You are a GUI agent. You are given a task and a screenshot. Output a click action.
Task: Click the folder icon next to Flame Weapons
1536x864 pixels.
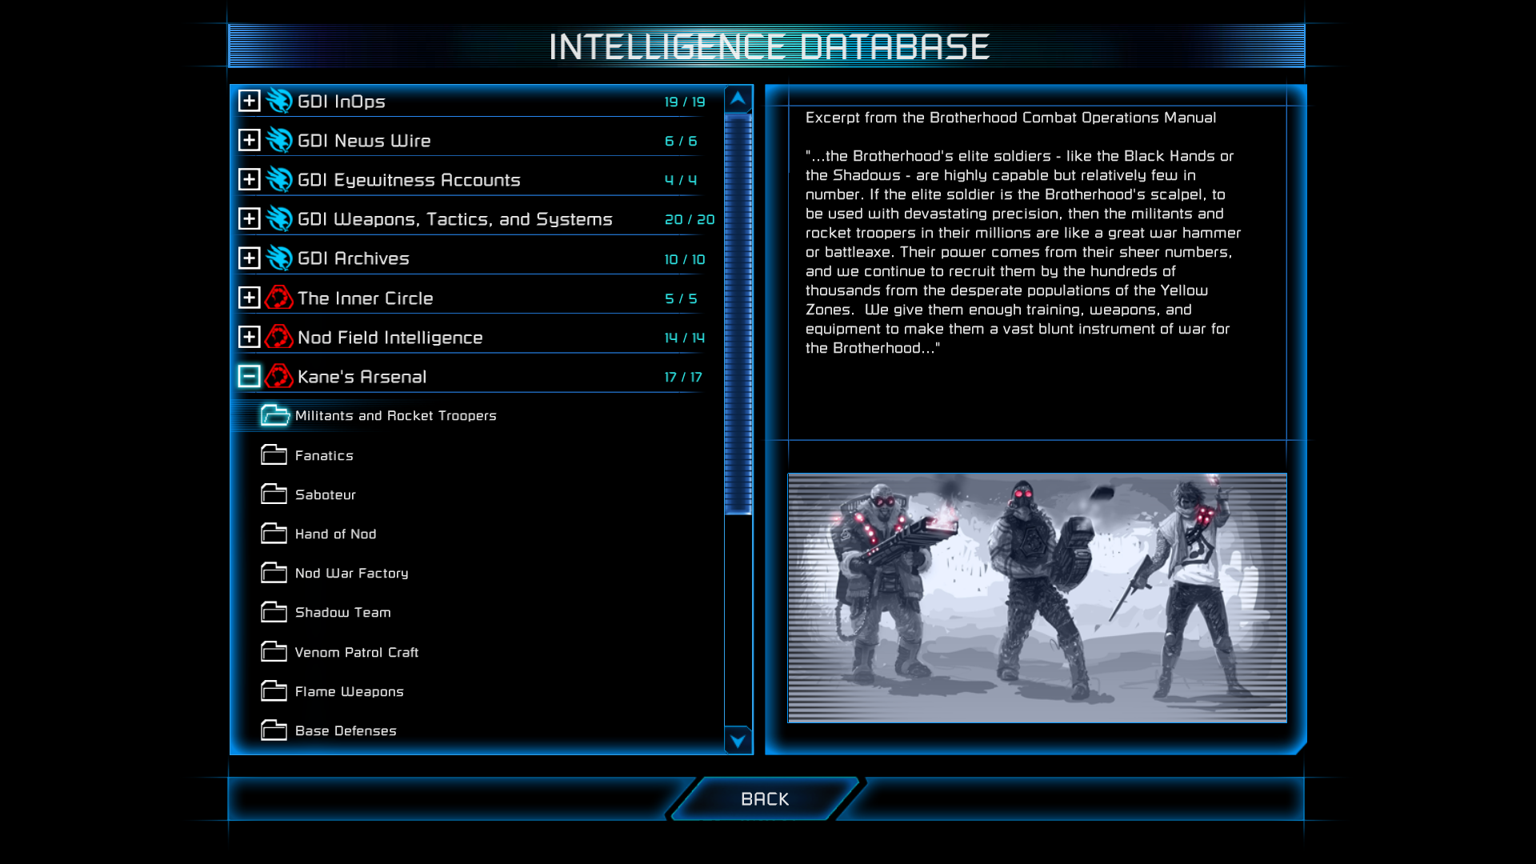pyautogui.click(x=274, y=690)
